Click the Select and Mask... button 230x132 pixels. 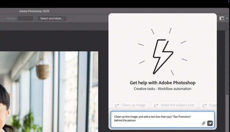click(52, 18)
